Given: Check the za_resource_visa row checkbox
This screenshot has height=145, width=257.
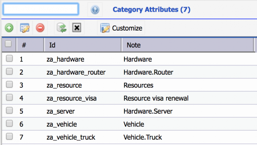Looking at the screenshot, I should pos(9,98).
